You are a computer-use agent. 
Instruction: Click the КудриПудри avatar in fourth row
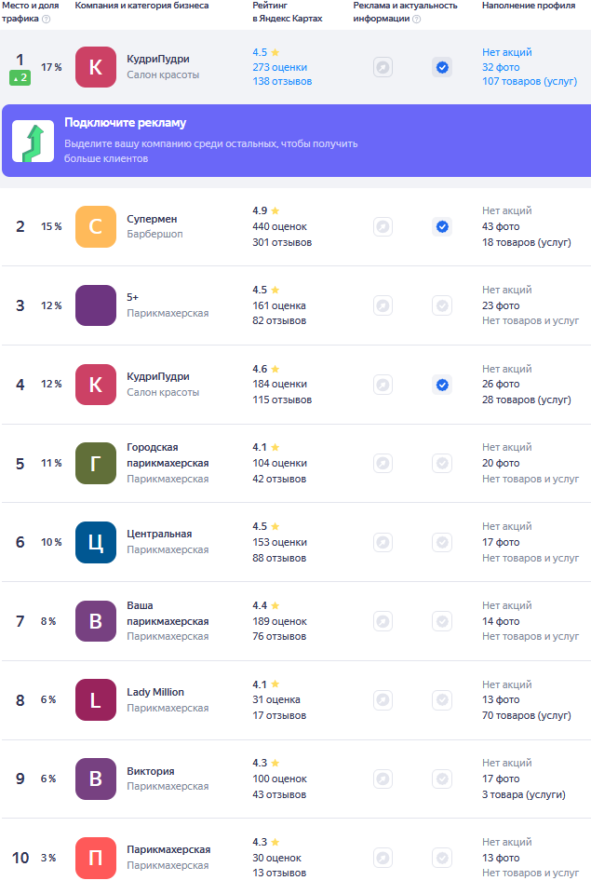pyautogui.click(x=96, y=385)
